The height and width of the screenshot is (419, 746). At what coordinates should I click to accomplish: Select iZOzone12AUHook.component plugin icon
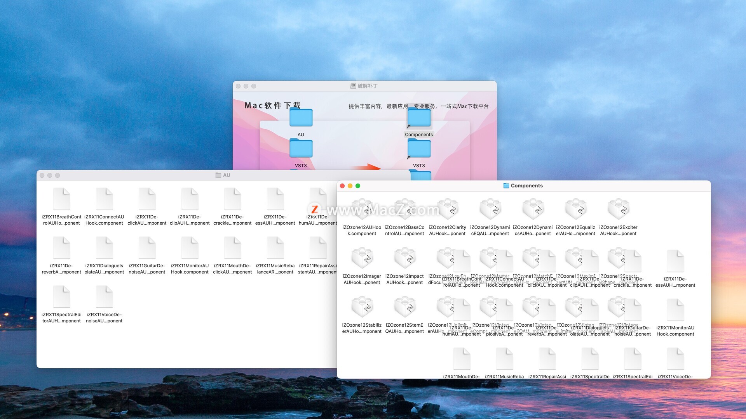point(362,209)
